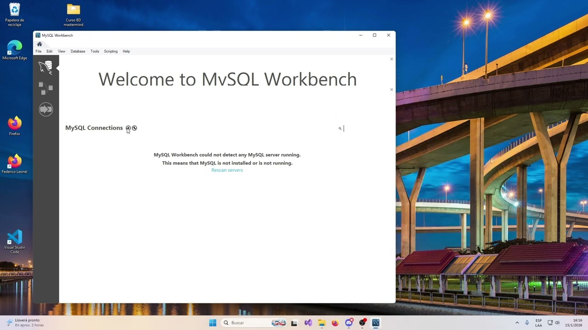Click the Welcome to MySQL Workbench title
This screenshot has height=330, width=588.
point(227,79)
